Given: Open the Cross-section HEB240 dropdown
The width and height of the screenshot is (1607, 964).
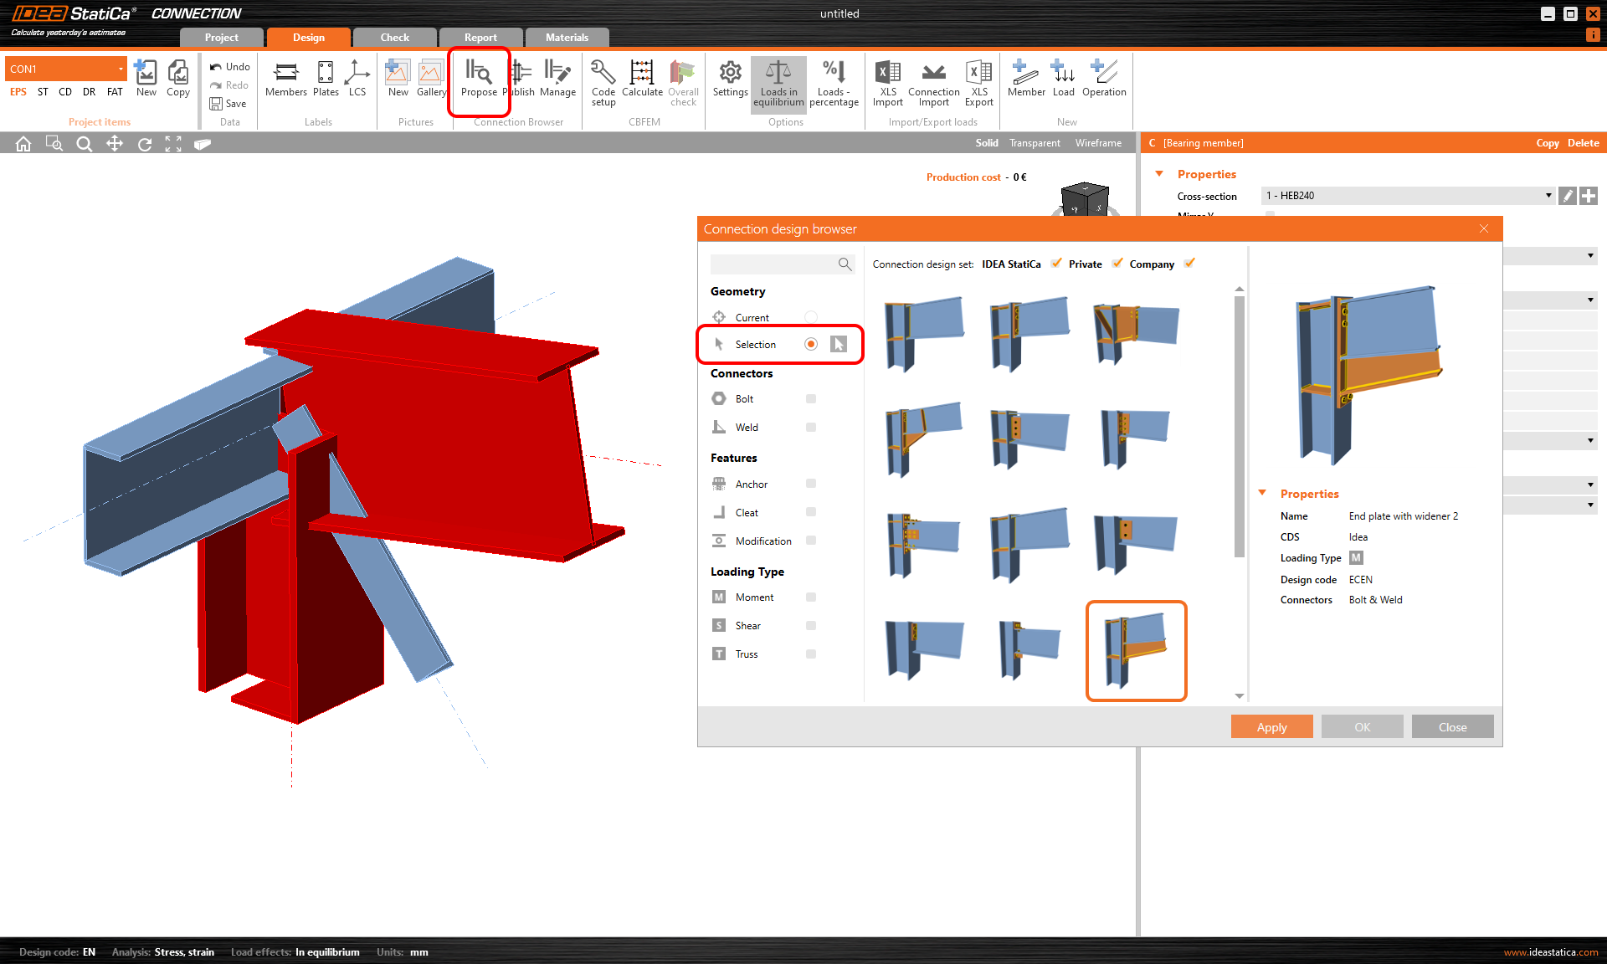Looking at the screenshot, I should point(1548,196).
